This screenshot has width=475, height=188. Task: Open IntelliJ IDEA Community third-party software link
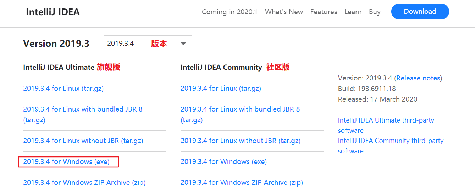pyautogui.click(x=391, y=146)
